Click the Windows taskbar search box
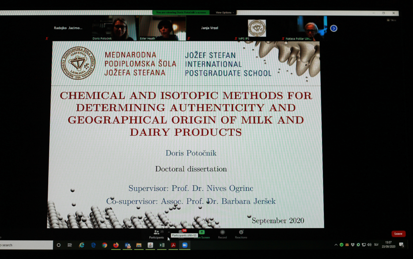Image resolution: width=413 pixels, height=259 pixels. coord(26,245)
